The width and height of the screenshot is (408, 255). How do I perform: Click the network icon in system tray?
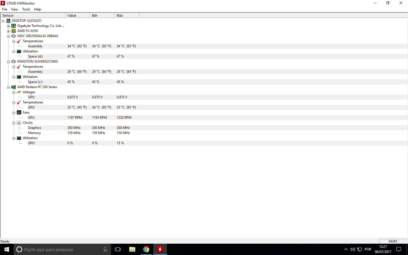coord(360,249)
